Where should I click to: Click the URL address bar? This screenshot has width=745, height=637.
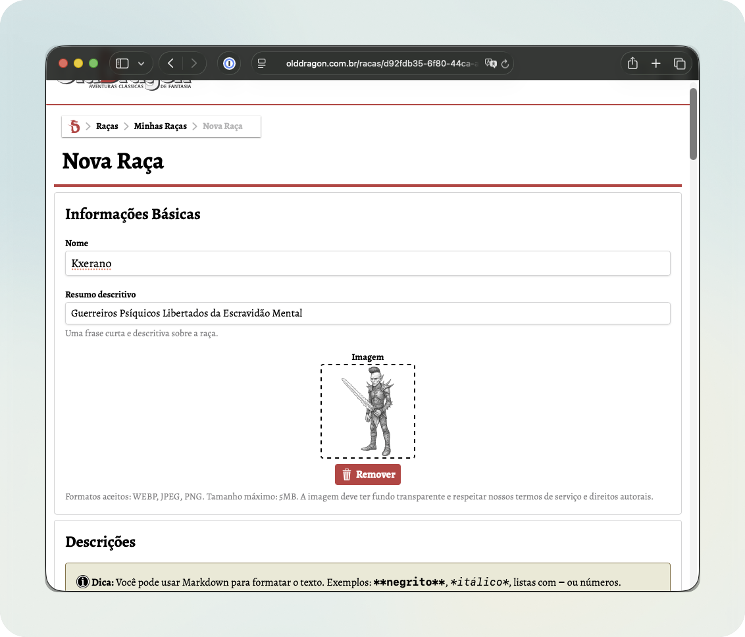(382, 63)
